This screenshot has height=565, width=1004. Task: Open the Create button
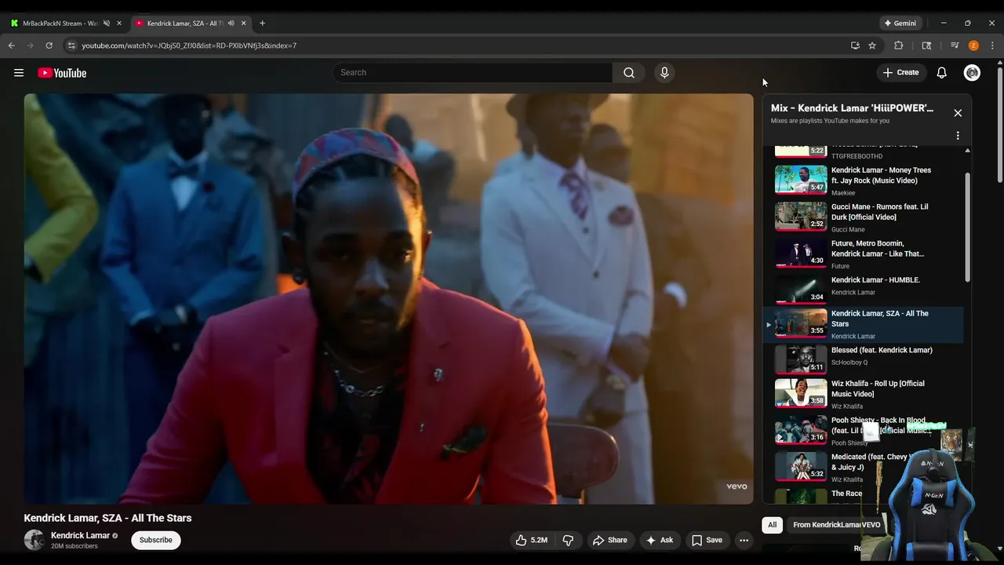pyautogui.click(x=900, y=72)
